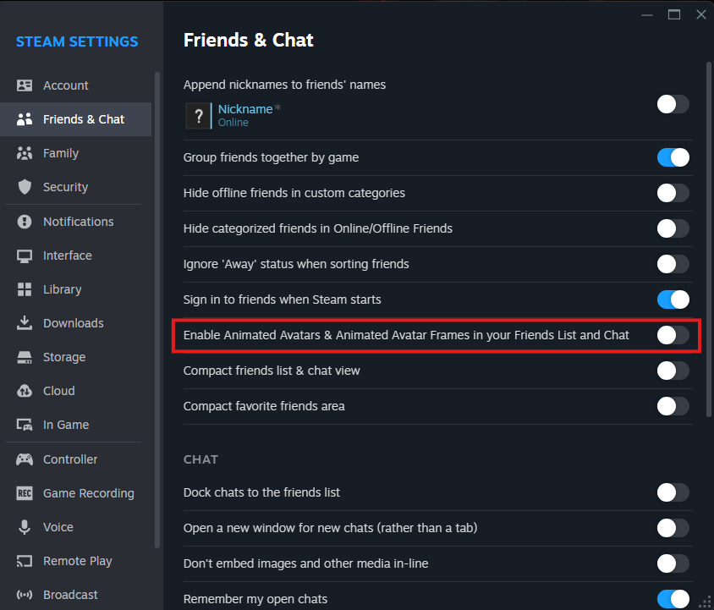The width and height of the screenshot is (714, 610).
Task: Enable Append nicknames to friends' names
Action: point(673,104)
